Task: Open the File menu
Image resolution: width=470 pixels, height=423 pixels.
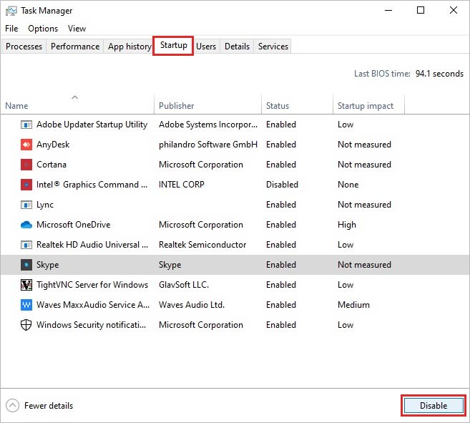Action: click(11, 29)
